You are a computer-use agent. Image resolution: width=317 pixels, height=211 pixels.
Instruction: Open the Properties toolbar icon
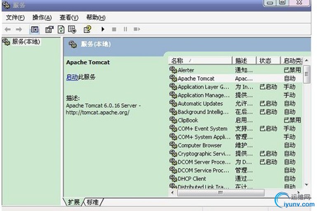point(49,30)
